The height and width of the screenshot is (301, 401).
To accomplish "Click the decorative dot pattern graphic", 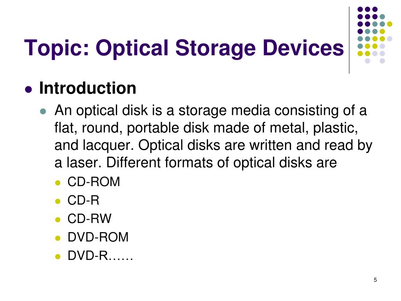I will (375, 35).
